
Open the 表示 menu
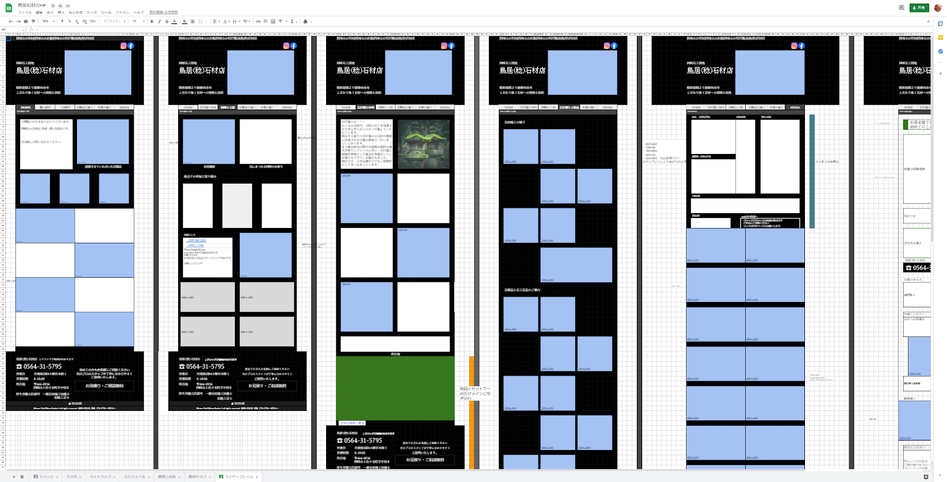pyautogui.click(x=50, y=12)
